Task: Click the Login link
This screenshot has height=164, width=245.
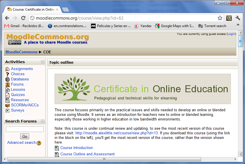Action: (231, 34)
